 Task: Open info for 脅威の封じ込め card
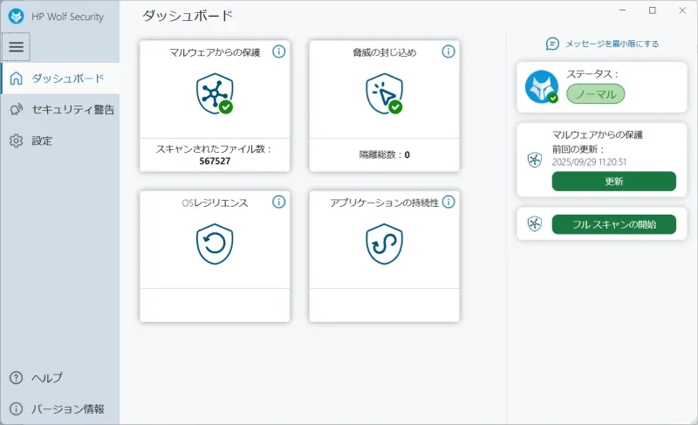[x=448, y=51]
